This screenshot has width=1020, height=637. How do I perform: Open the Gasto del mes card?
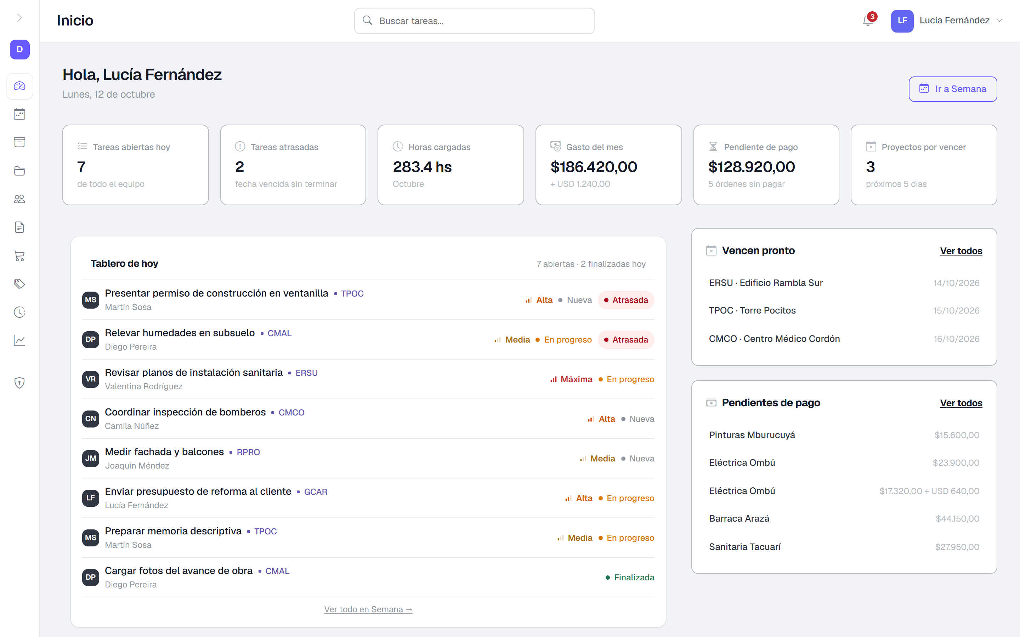tap(608, 165)
